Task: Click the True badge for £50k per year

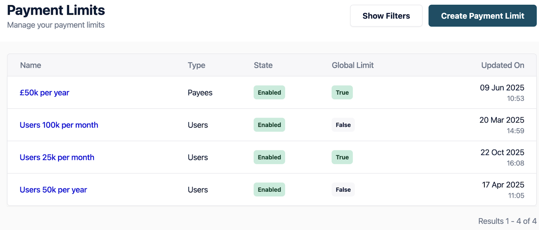Action: 342,93
